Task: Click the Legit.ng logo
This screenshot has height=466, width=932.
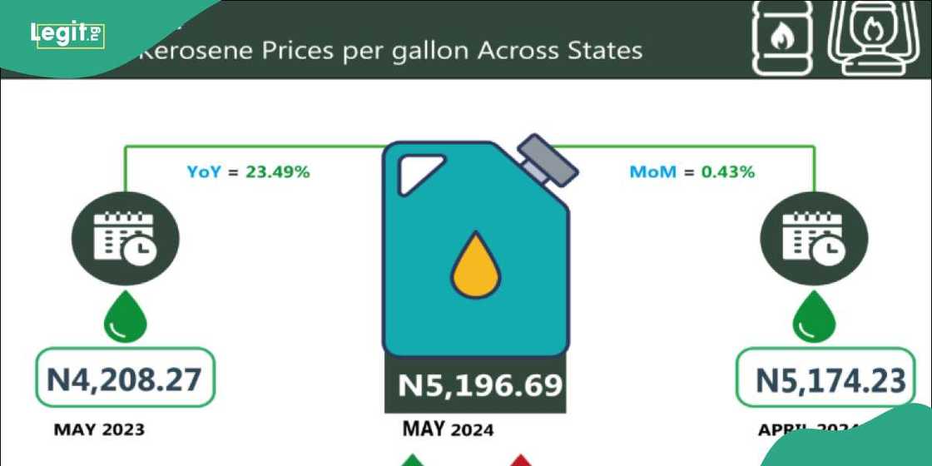Action: [x=67, y=35]
